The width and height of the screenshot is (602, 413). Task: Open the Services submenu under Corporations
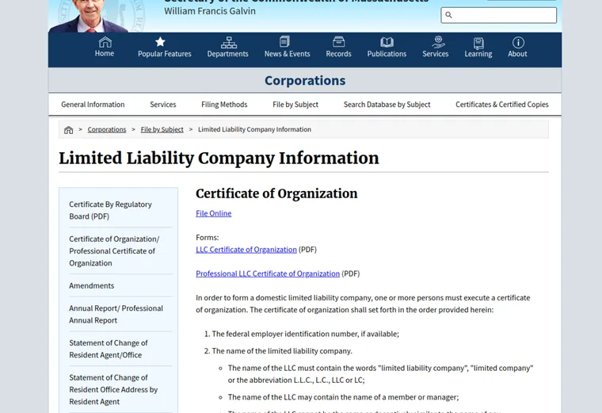[x=163, y=105]
